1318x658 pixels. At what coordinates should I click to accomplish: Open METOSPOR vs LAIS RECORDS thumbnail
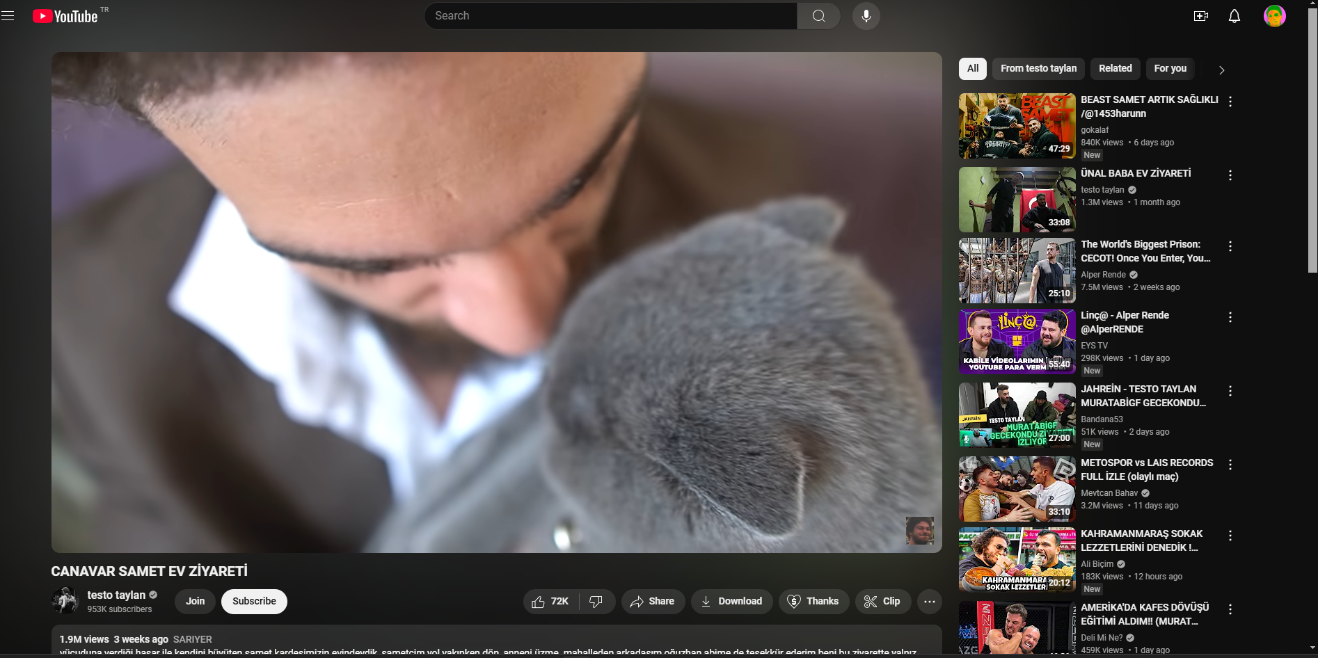1017,489
